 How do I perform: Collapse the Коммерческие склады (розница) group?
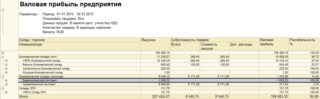(x=3, y=76)
